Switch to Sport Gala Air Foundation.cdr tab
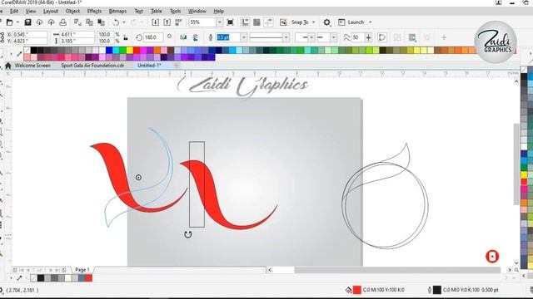Viewport: 533px width, 299px height. (92, 66)
